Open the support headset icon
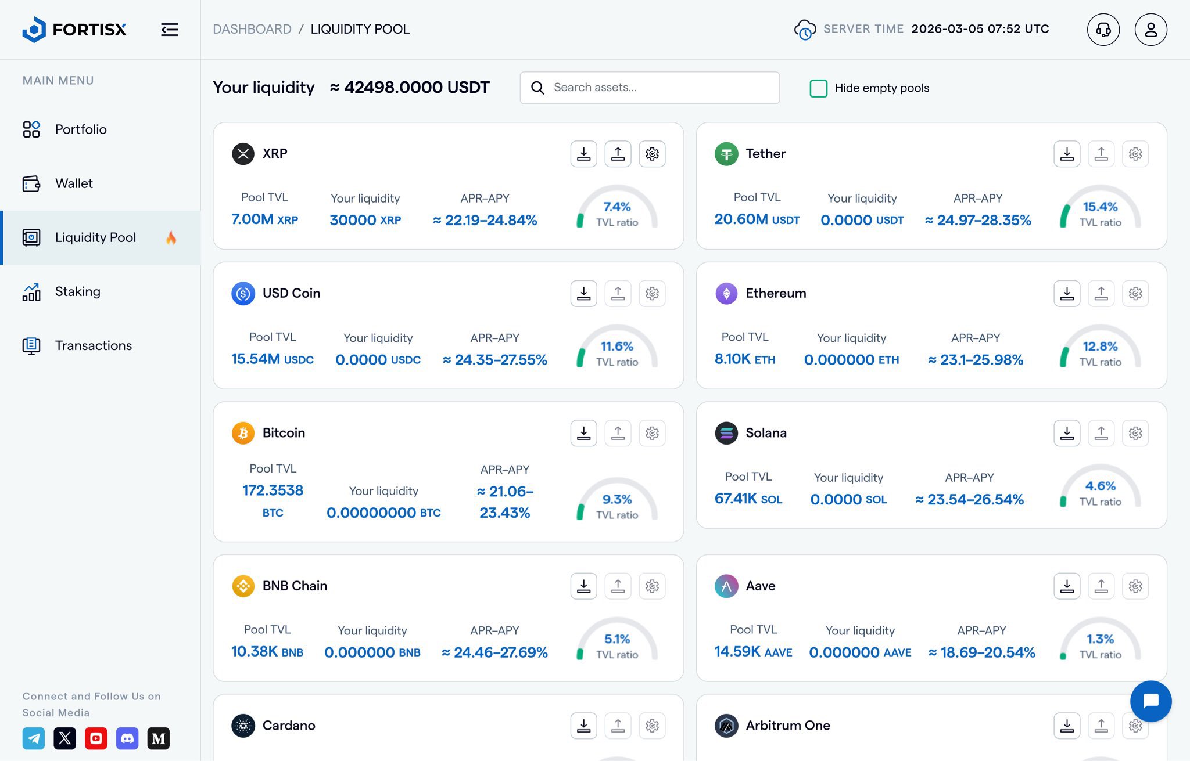 [1103, 30]
